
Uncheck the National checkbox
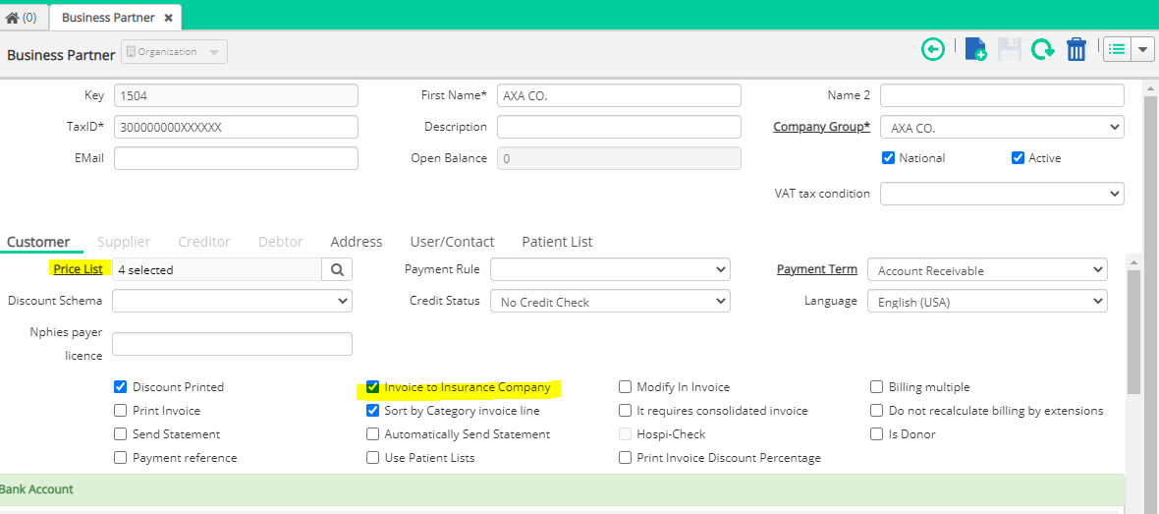click(x=889, y=157)
